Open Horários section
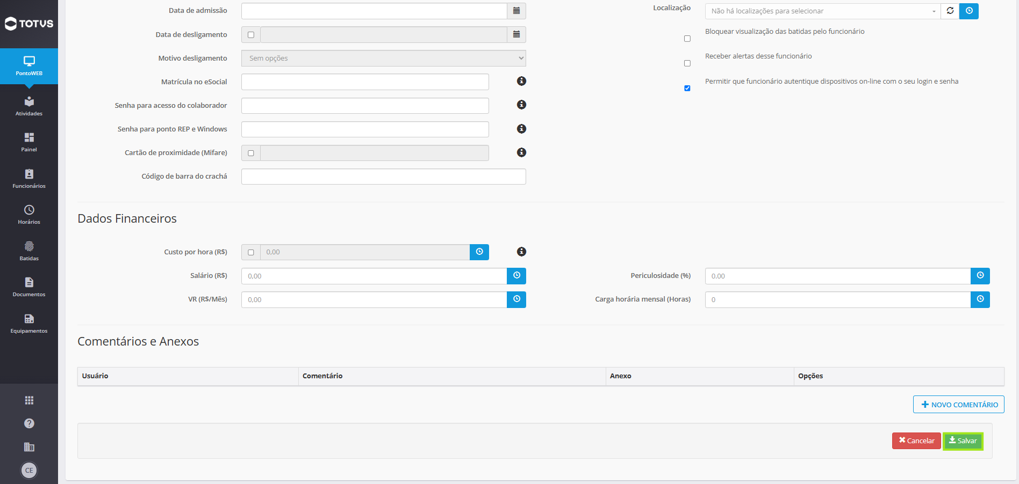1019x484 pixels. click(x=29, y=215)
